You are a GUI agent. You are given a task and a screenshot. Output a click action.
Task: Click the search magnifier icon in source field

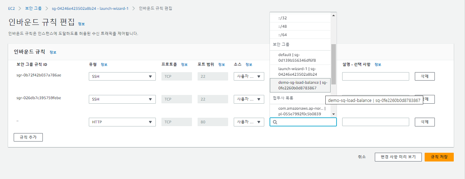click(x=275, y=122)
